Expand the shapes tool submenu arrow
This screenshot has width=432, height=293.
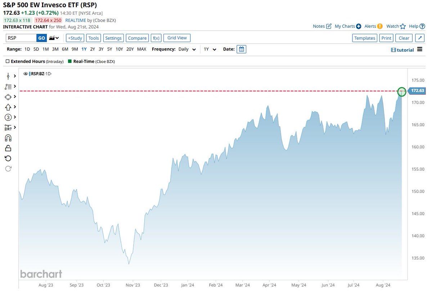(15, 97)
